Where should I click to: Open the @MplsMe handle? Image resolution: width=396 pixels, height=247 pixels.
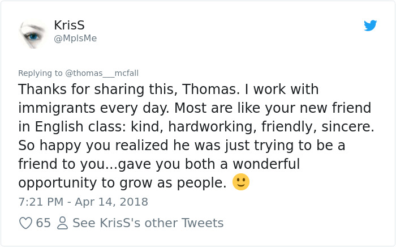[76, 39]
